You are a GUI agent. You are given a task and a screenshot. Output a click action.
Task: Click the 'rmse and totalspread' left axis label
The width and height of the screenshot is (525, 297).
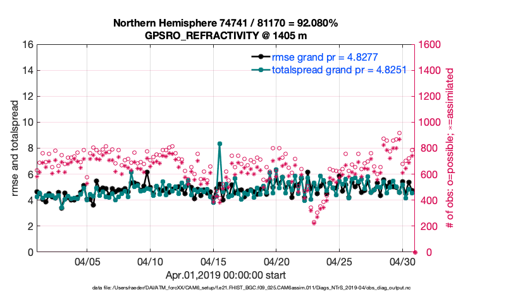pyautogui.click(x=15, y=148)
